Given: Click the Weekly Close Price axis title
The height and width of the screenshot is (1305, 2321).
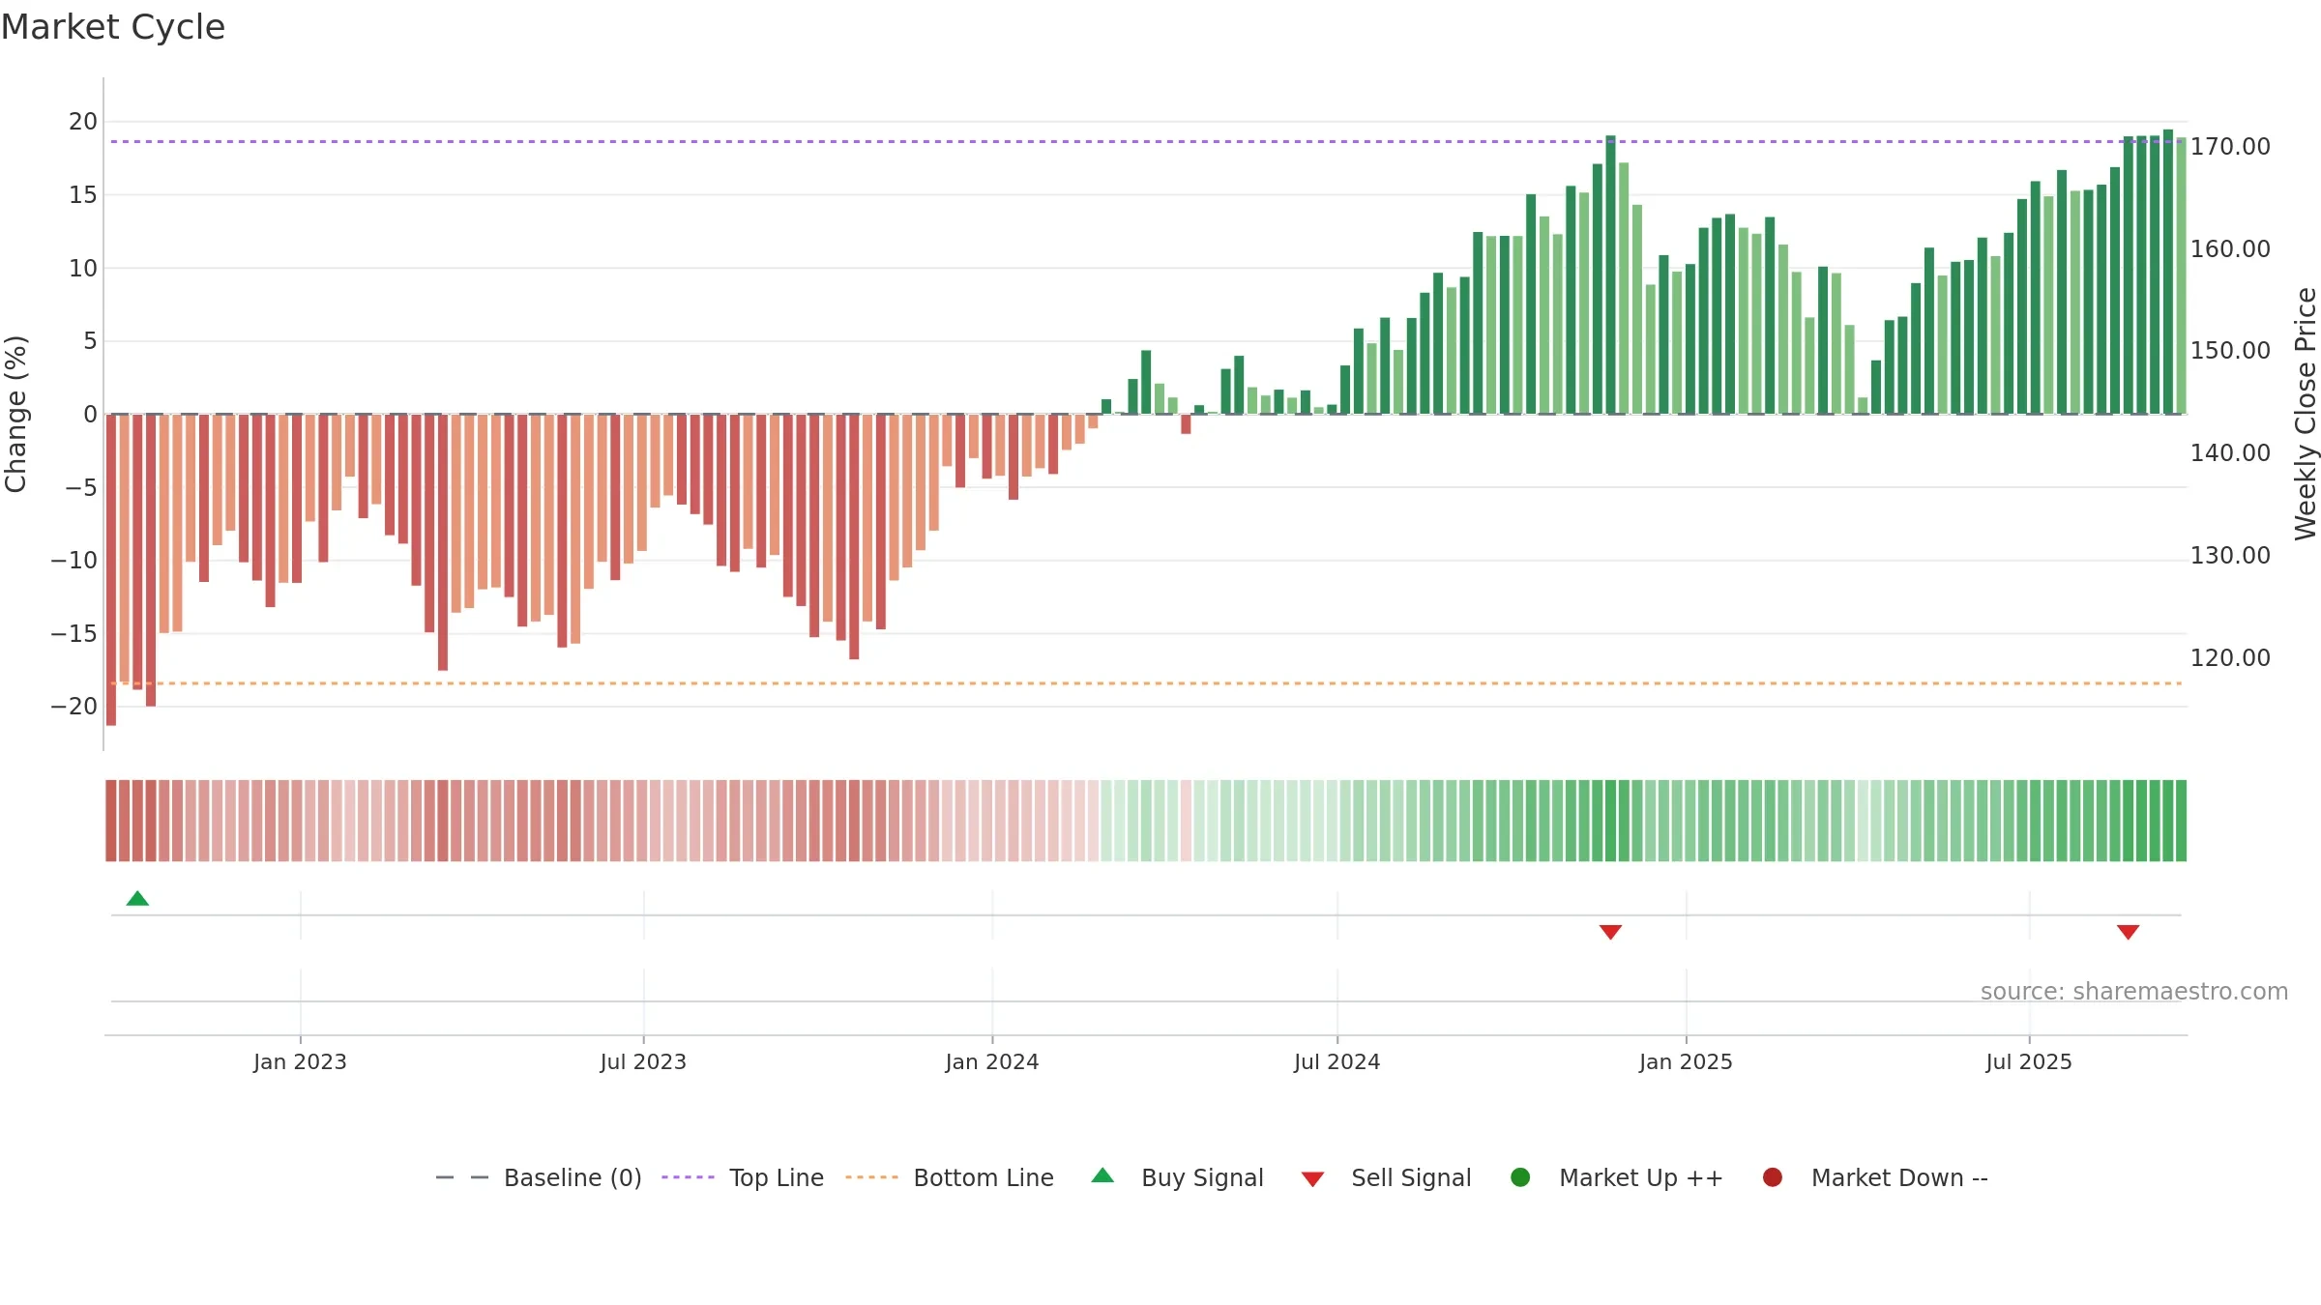Looking at the screenshot, I should coord(2306,414).
